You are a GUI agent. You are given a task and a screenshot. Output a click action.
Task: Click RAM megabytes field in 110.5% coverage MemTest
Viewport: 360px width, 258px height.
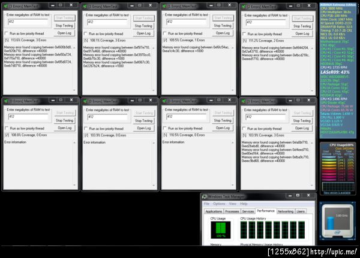pos(187,117)
